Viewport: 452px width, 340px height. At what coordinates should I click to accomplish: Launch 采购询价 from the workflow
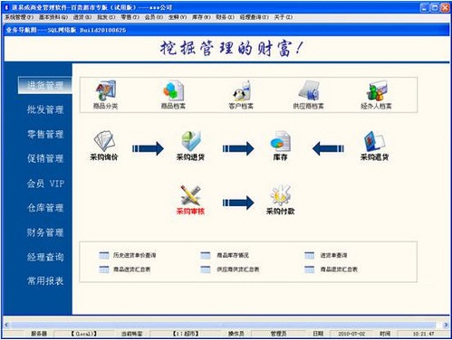pyautogui.click(x=103, y=146)
